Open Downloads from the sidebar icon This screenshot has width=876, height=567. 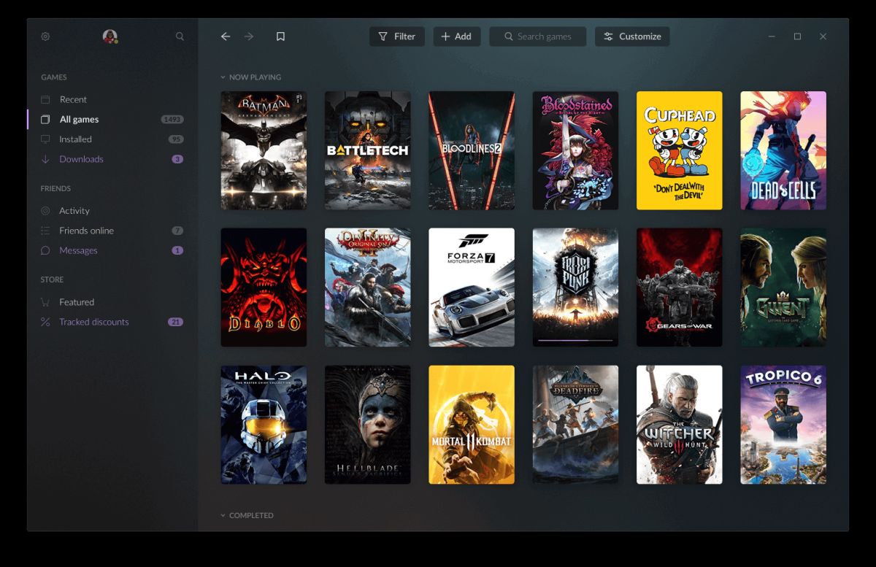coord(45,159)
